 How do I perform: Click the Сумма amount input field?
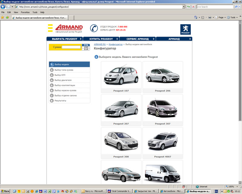coord(71,47)
